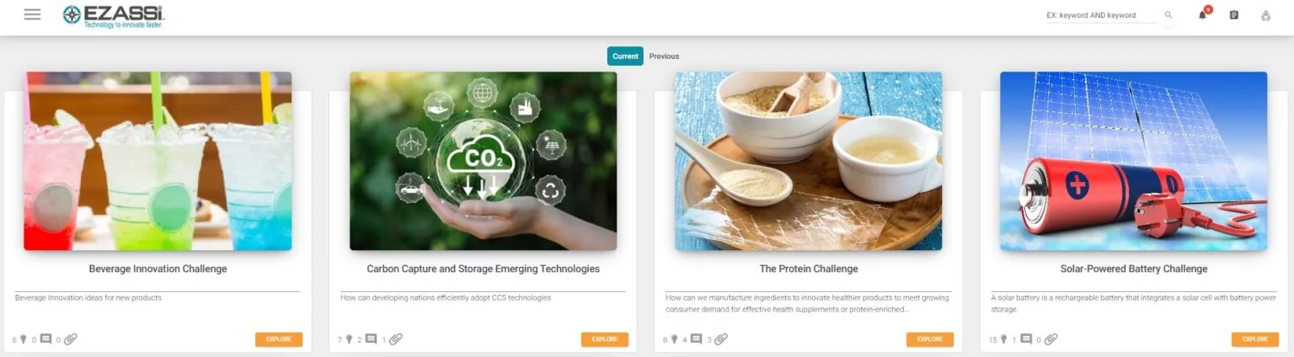Click Solar-Powered Battery Challenge comments icon
This screenshot has height=357, width=1294.
(x=1026, y=339)
